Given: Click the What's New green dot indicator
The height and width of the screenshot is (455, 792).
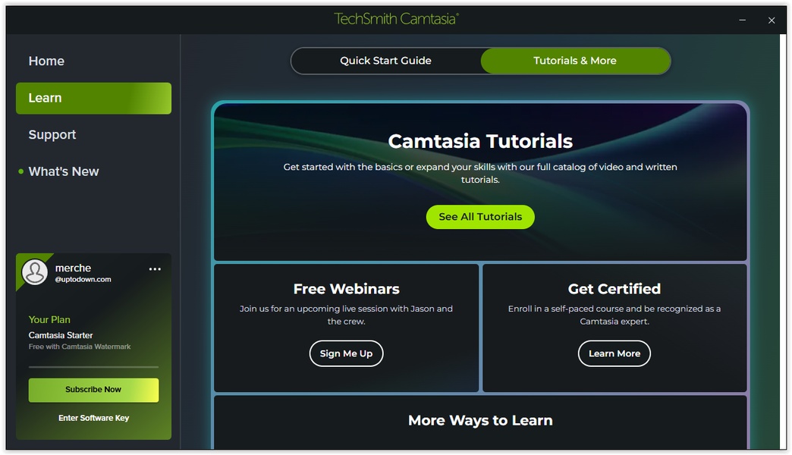Looking at the screenshot, I should (x=20, y=171).
